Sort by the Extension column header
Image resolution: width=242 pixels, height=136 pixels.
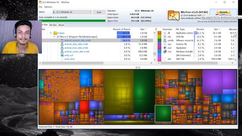click(167, 29)
